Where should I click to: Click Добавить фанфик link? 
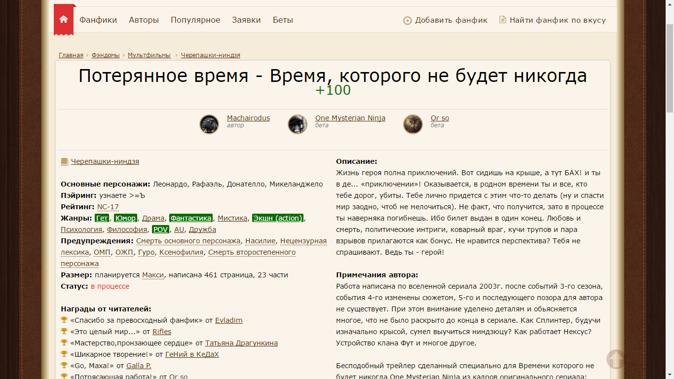pyautogui.click(x=451, y=20)
